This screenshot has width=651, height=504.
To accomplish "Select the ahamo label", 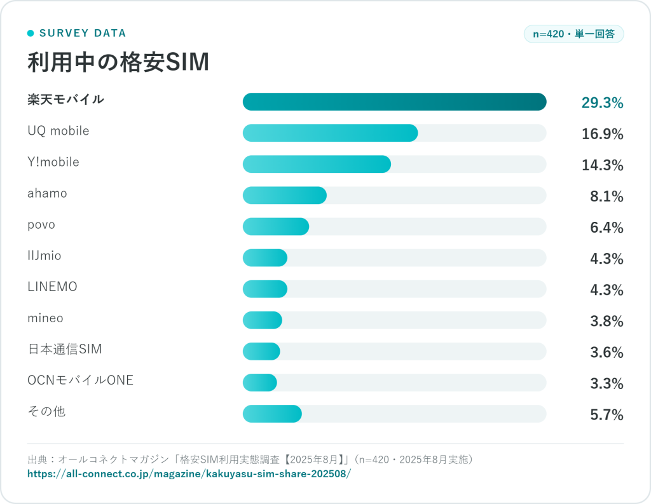I will [x=47, y=193].
